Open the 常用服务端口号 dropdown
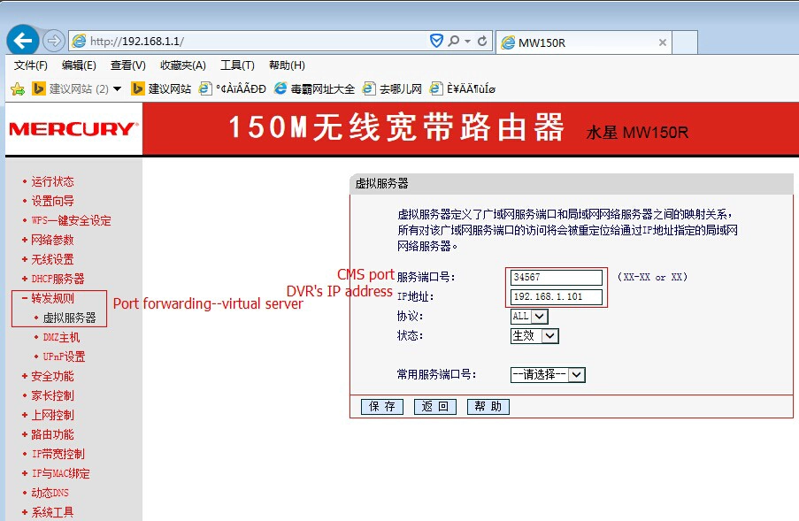 click(548, 375)
